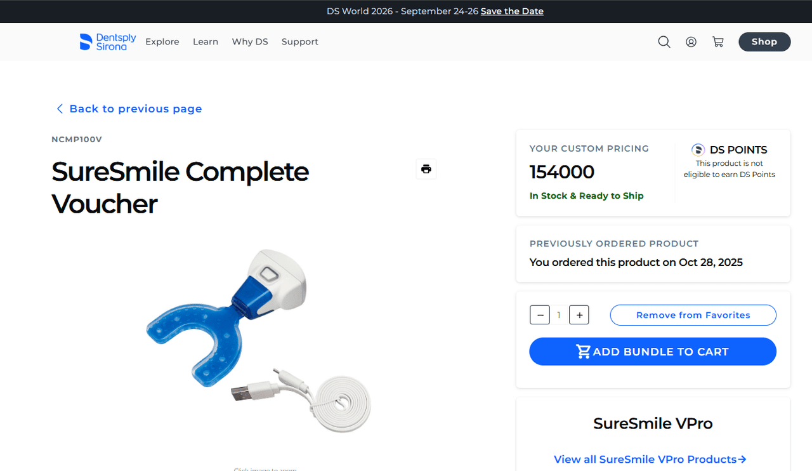This screenshot has width=812, height=471.
Task: Click the Shop button
Action: tap(764, 42)
